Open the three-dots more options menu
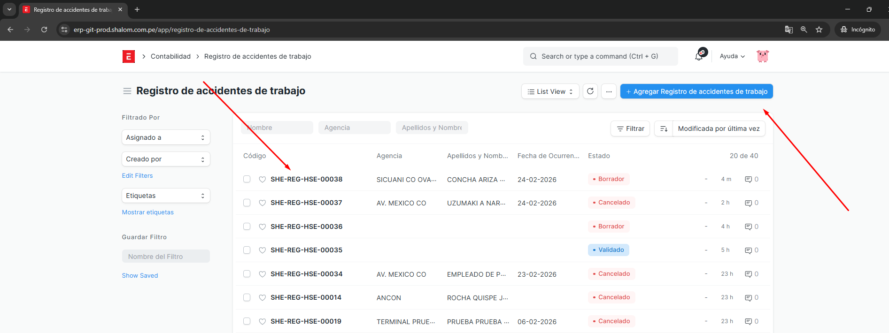 (609, 91)
